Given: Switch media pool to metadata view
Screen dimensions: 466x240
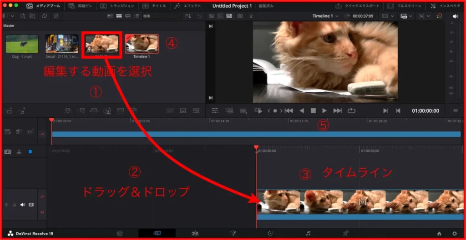Looking at the screenshot, I should coord(110,16).
